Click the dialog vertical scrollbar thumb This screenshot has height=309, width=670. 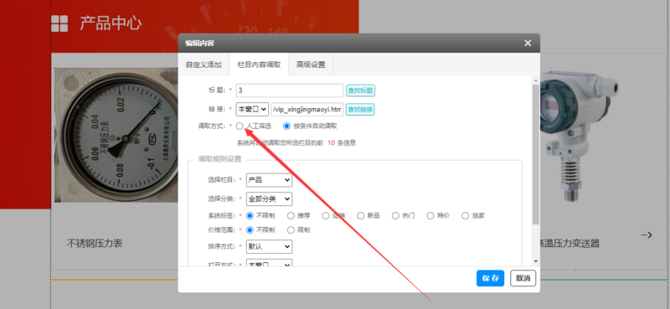[x=536, y=154]
